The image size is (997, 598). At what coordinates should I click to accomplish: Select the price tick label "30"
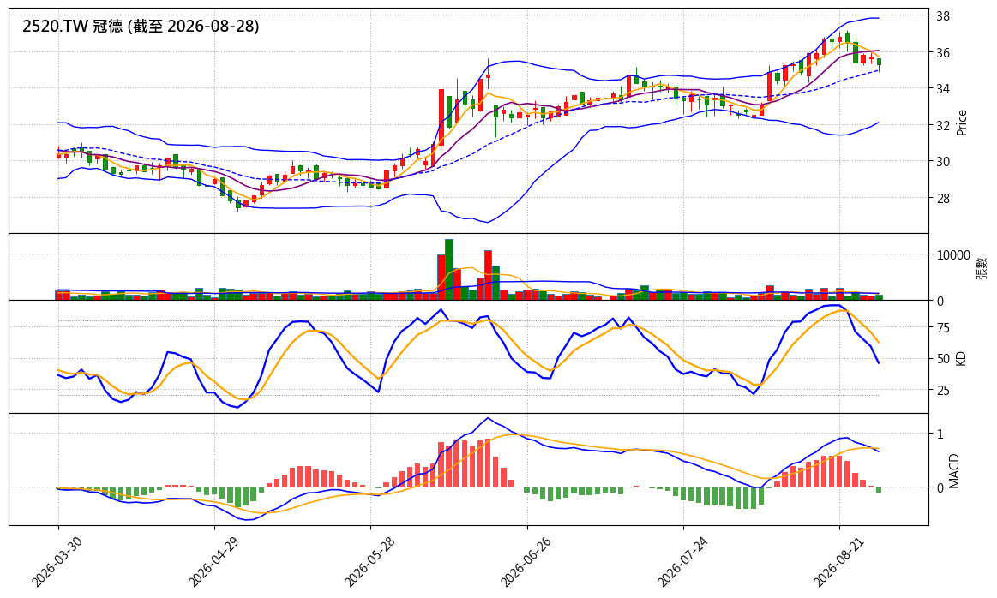coord(943,162)
